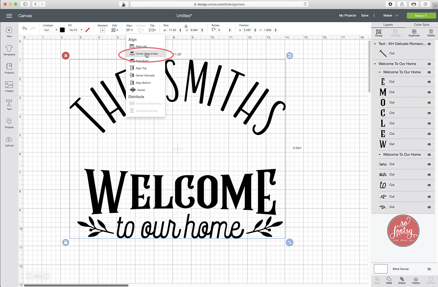Click the black linetype color swatch
This screenshot has width=438, height=287.
[x=62, y=30]
